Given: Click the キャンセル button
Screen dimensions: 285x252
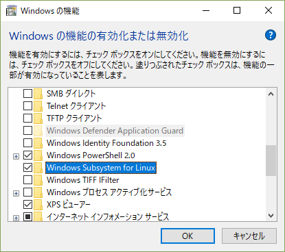Looking at the screenshot, I should 249,236.
